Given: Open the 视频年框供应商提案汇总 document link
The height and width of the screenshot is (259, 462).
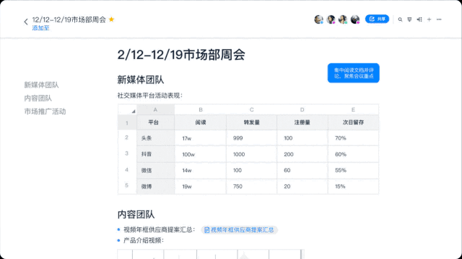Looking at the screenshot, I should point(239,230).
